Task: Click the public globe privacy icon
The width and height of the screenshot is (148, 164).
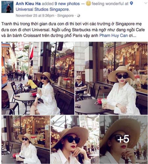Action: click(x=79, y=16)
